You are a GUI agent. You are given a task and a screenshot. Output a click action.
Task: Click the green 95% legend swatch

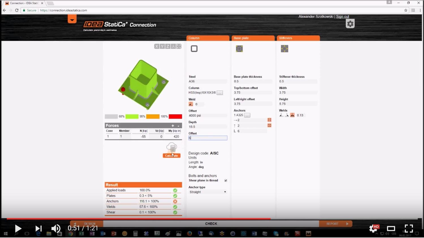tap(132, 116)
